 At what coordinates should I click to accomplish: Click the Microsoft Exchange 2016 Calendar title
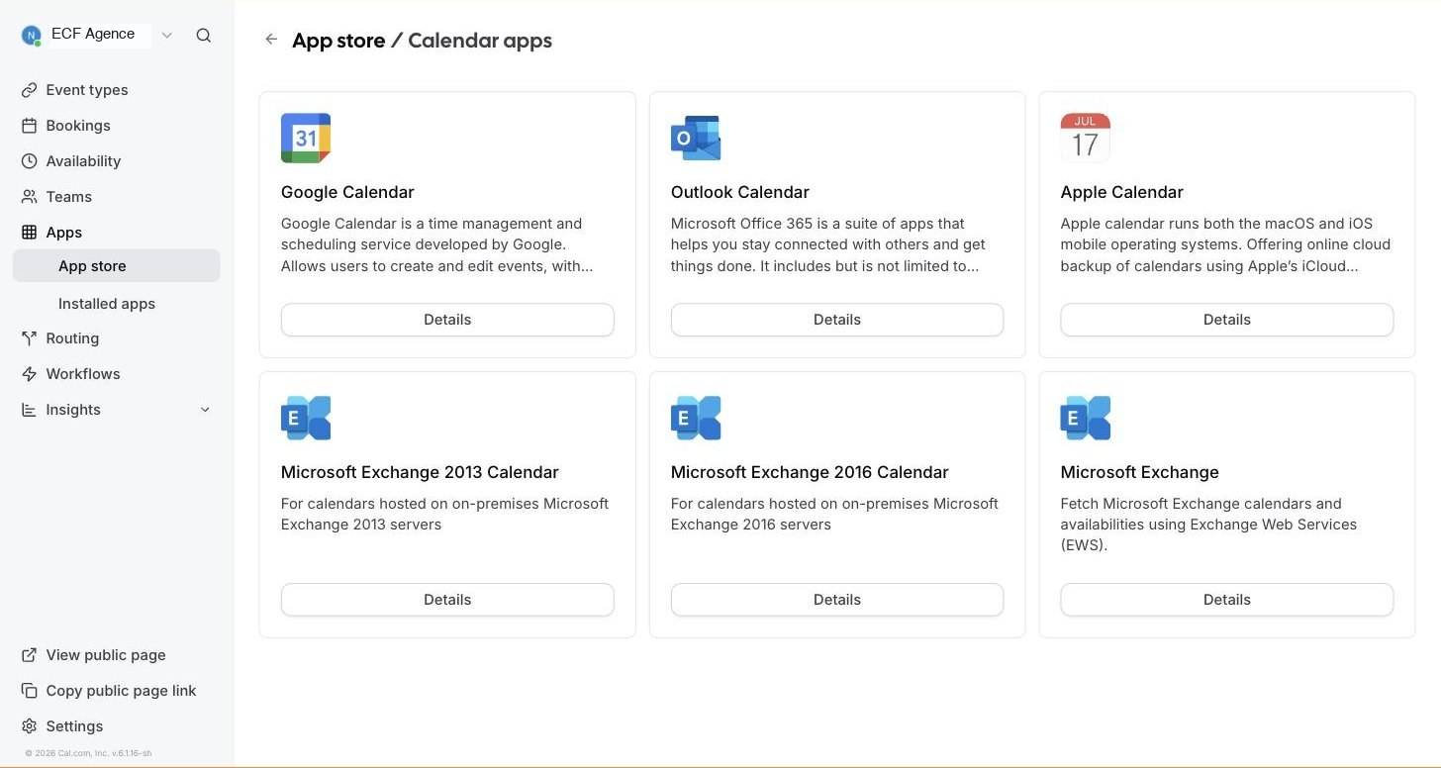(810, 472)
